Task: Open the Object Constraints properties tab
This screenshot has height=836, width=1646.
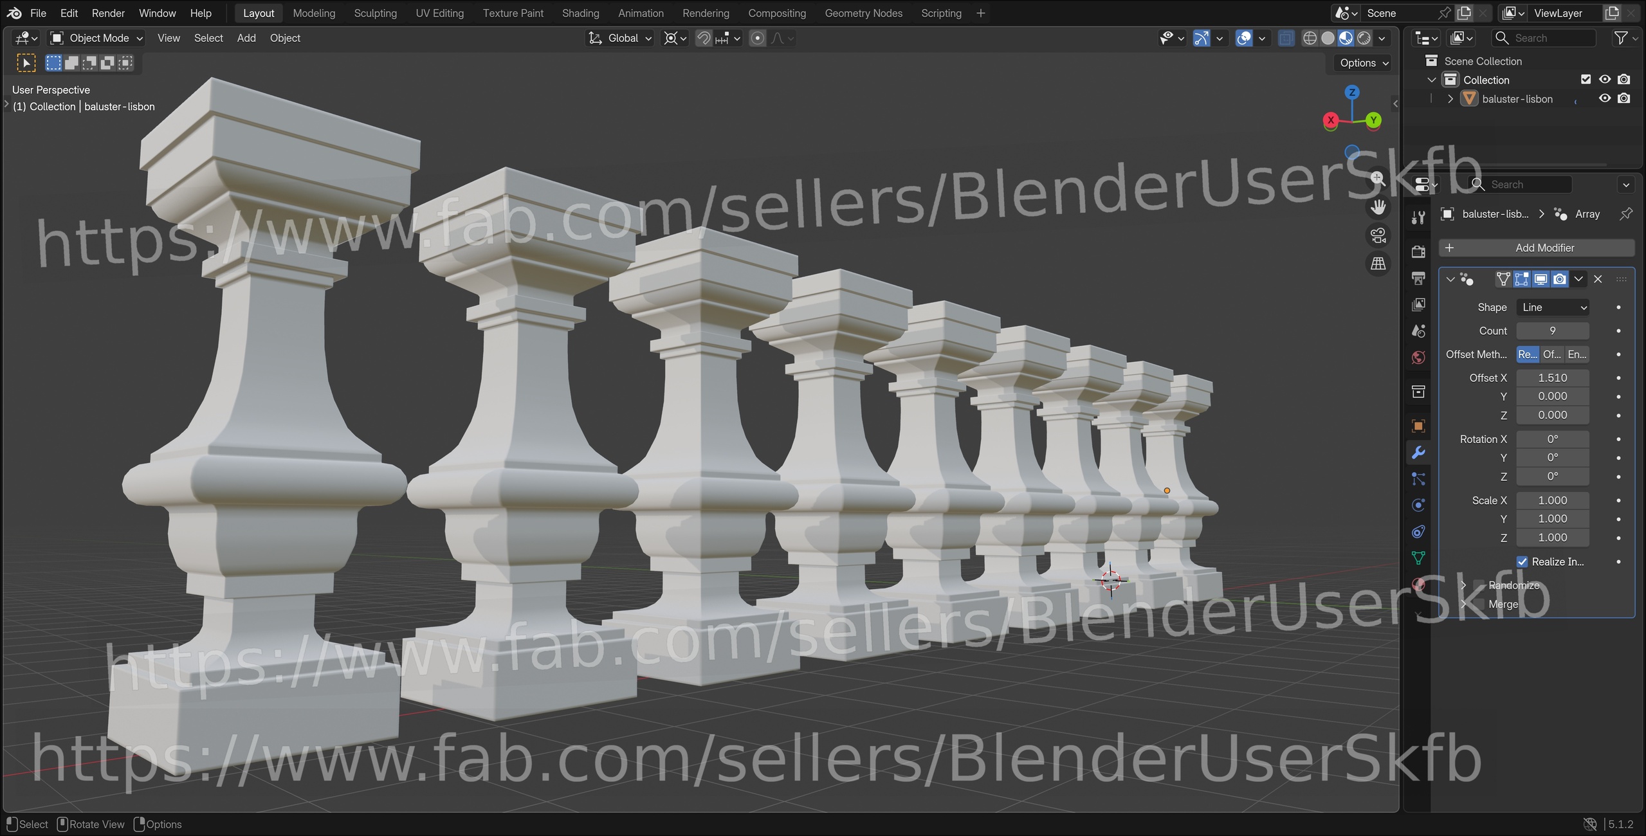Action: (x=1418, y=531)
